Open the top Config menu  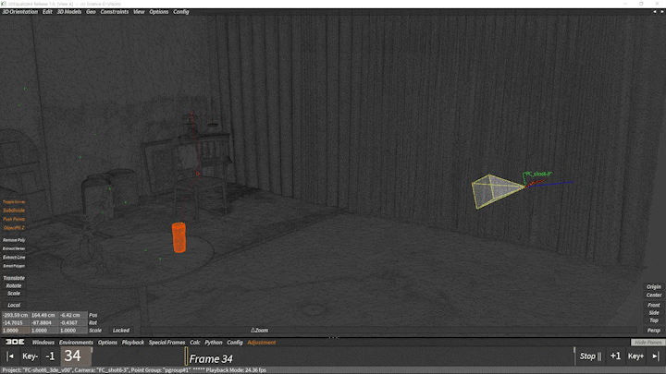(x=181, y=12)
